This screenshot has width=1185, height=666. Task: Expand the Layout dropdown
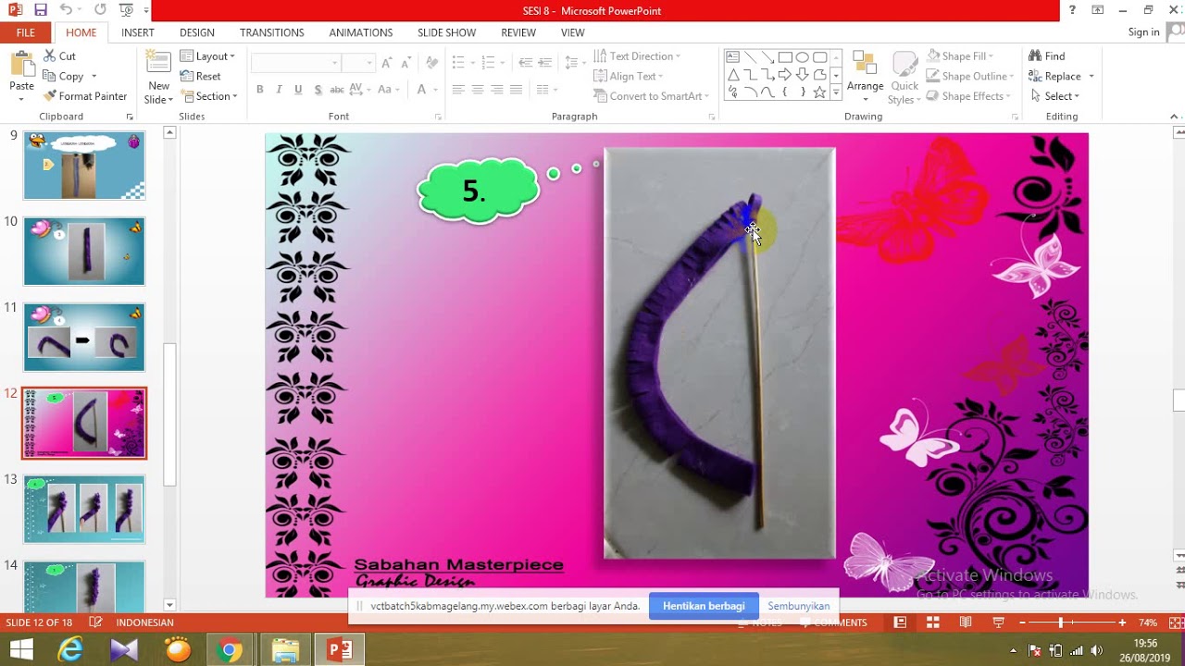[x=208, y=56]
